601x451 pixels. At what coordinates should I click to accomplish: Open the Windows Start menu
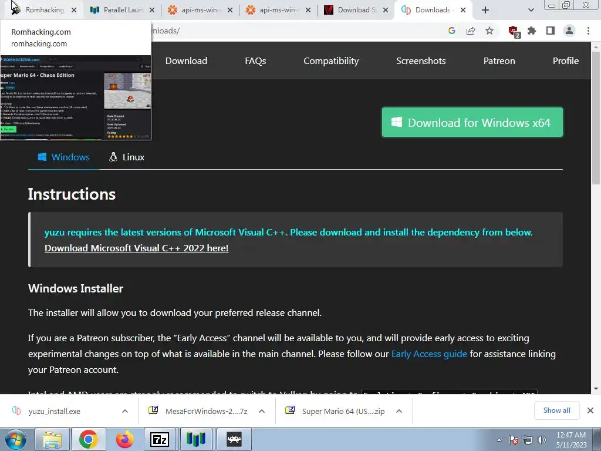[x=15, y=439]
